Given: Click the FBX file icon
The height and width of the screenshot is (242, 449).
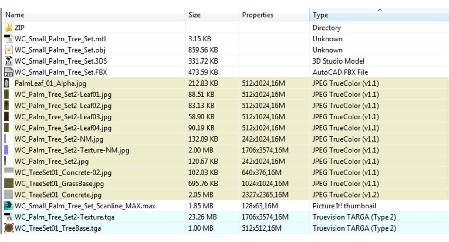Looking at the screenshot, I should 8,72.
